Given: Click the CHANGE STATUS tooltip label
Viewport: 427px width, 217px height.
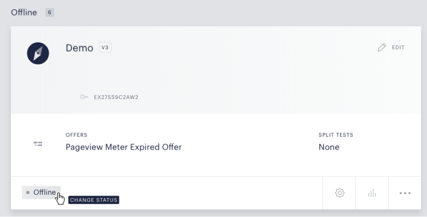Looking at the screenshot, I should tap(94, 200).
